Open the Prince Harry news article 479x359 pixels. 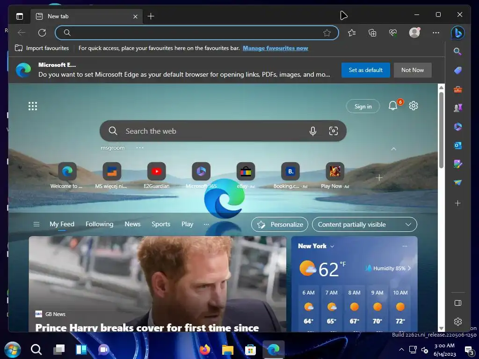click(157, 284)
